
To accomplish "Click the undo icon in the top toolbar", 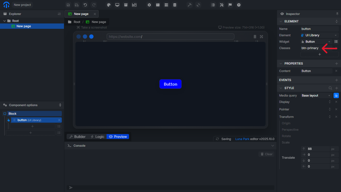I will click(85, 5).
